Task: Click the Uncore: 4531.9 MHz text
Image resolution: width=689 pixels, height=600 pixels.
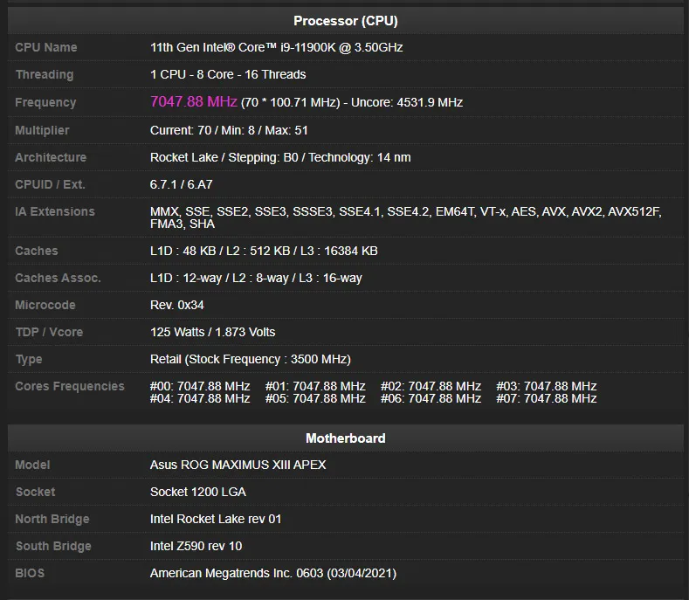Action: (407, 102)
